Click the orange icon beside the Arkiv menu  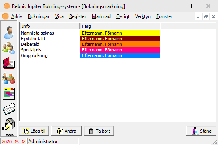coord(5,16)
